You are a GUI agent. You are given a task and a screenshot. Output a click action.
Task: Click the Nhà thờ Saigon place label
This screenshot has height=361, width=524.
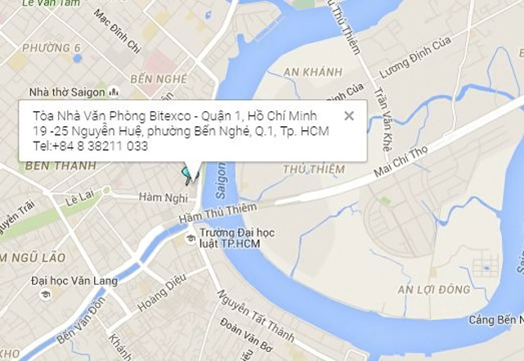[x=67, y=93]
